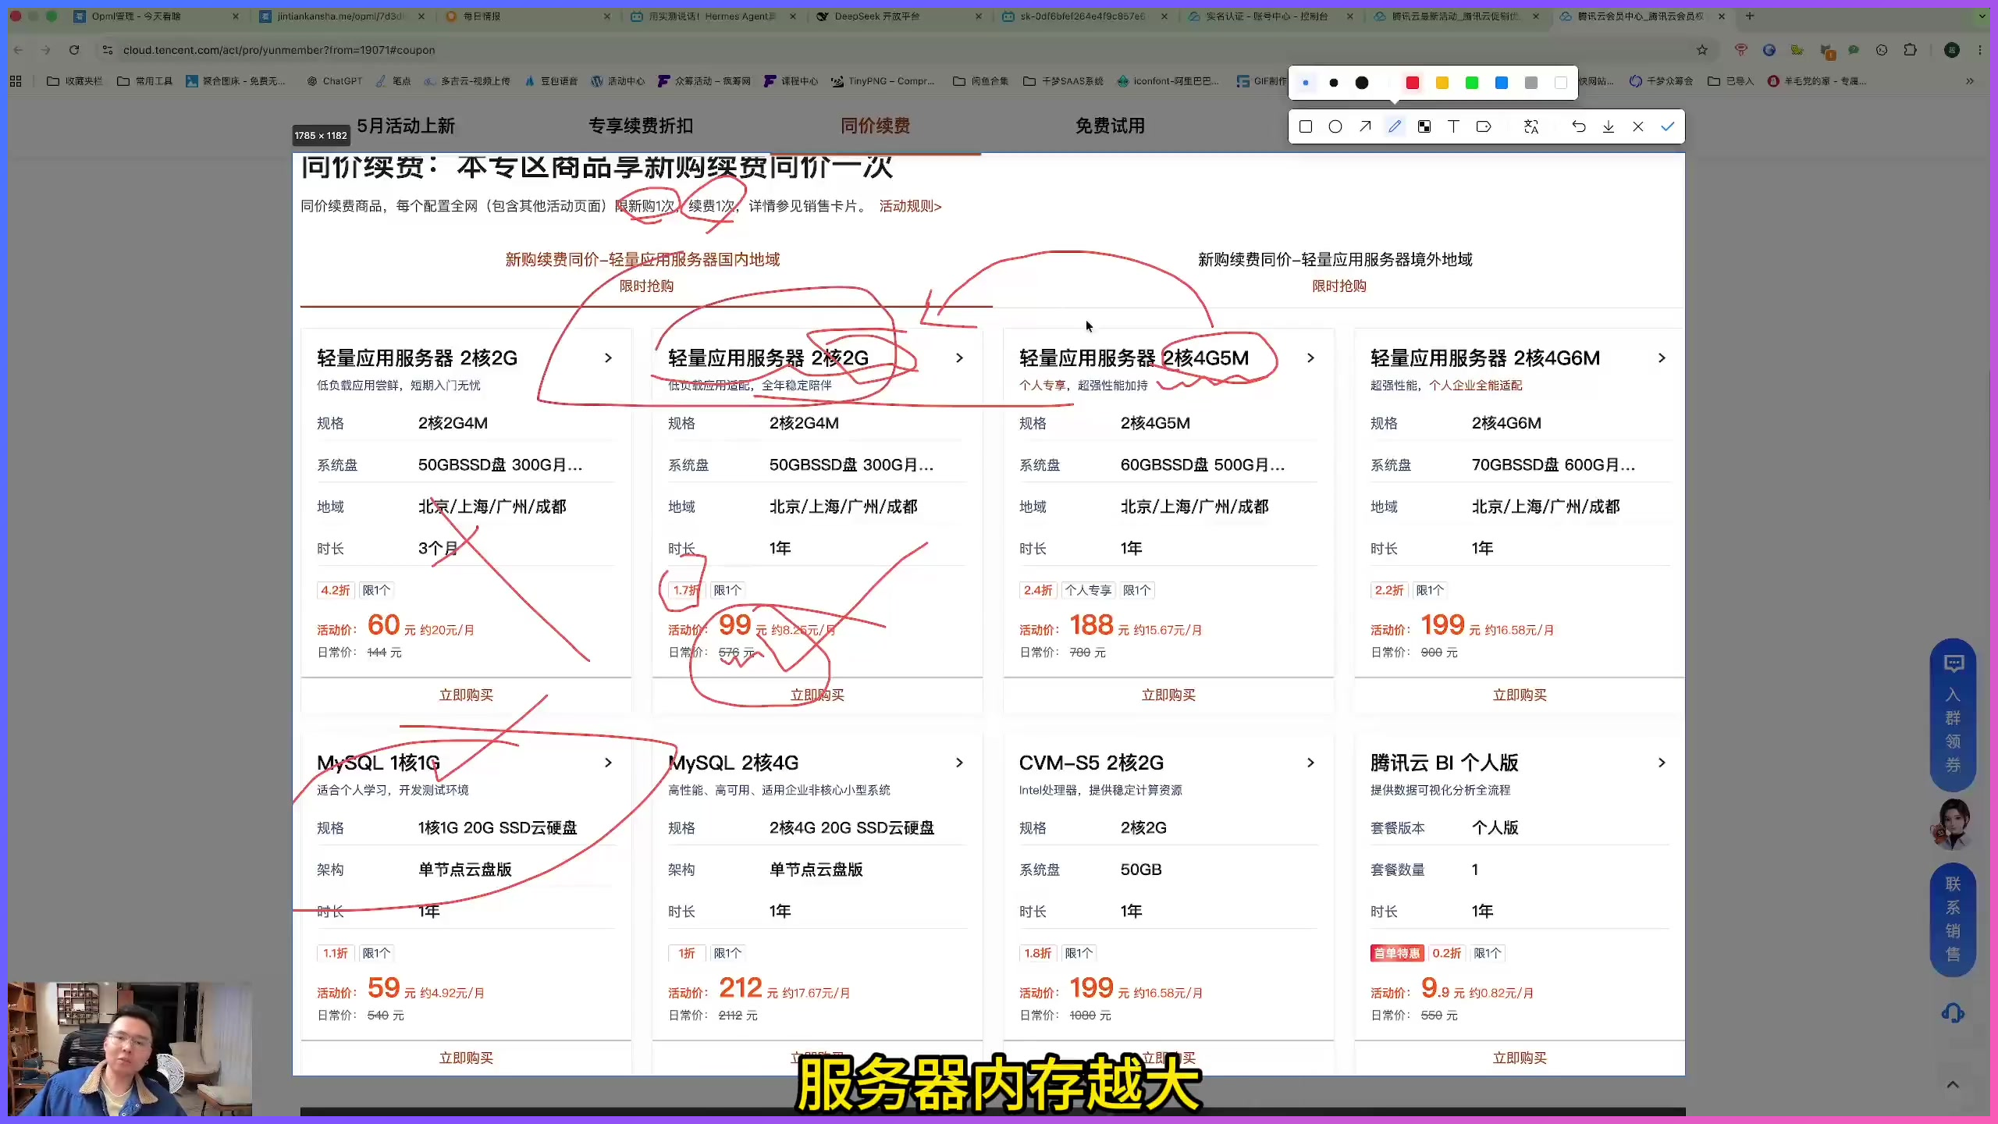Confirm the screenshot with blue checkmark

1668,126
